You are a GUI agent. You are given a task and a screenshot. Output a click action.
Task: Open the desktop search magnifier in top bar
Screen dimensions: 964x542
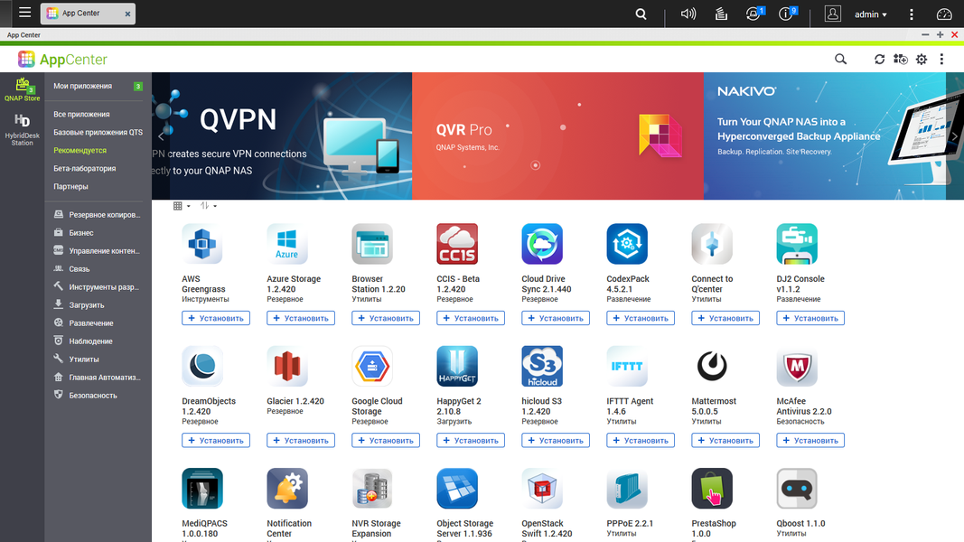[x=641, y=14]
